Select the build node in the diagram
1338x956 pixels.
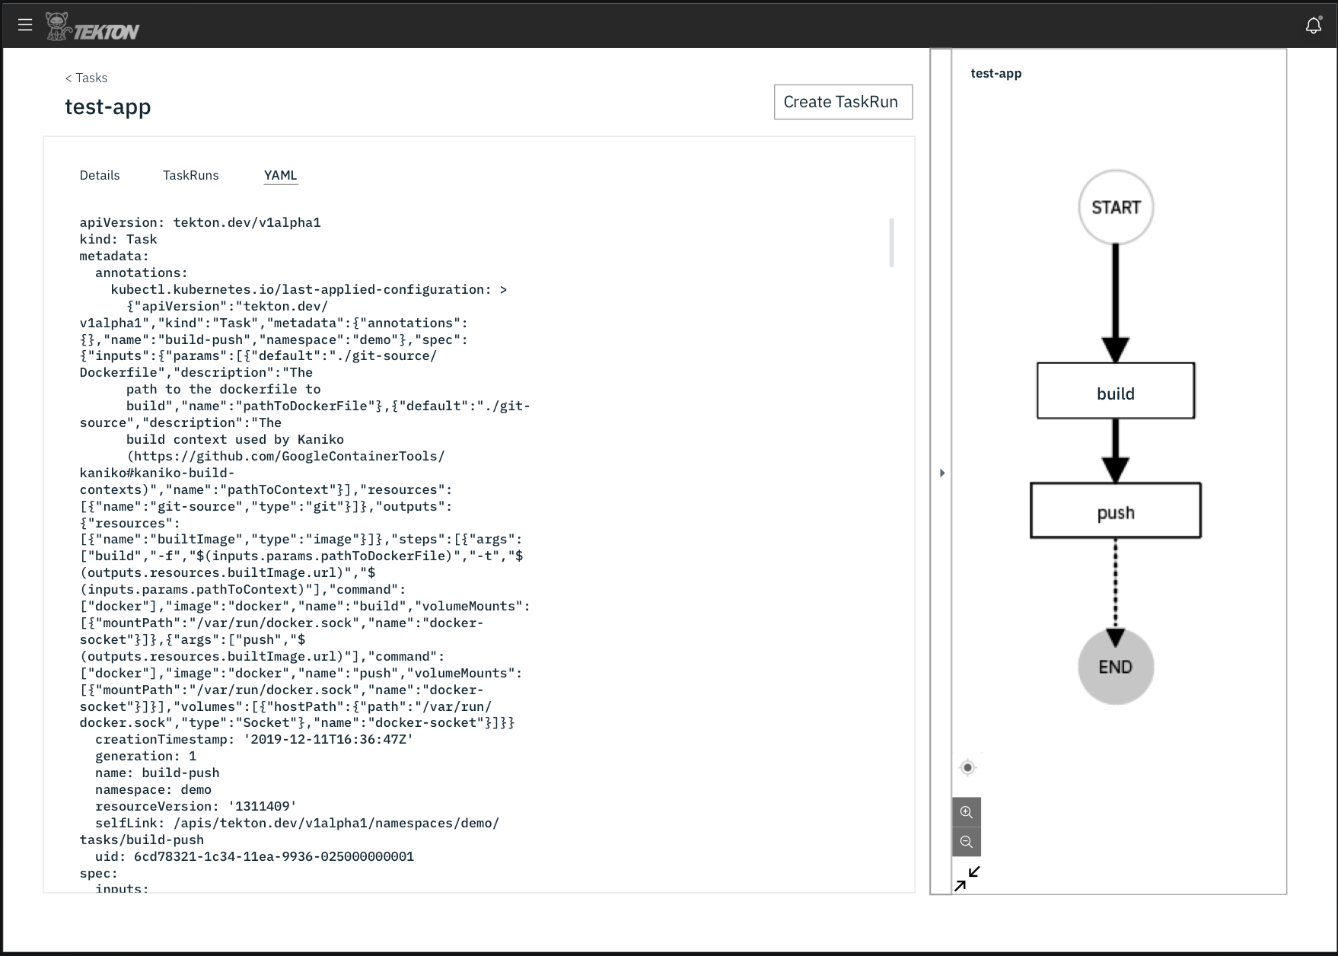pos(1115,391)
